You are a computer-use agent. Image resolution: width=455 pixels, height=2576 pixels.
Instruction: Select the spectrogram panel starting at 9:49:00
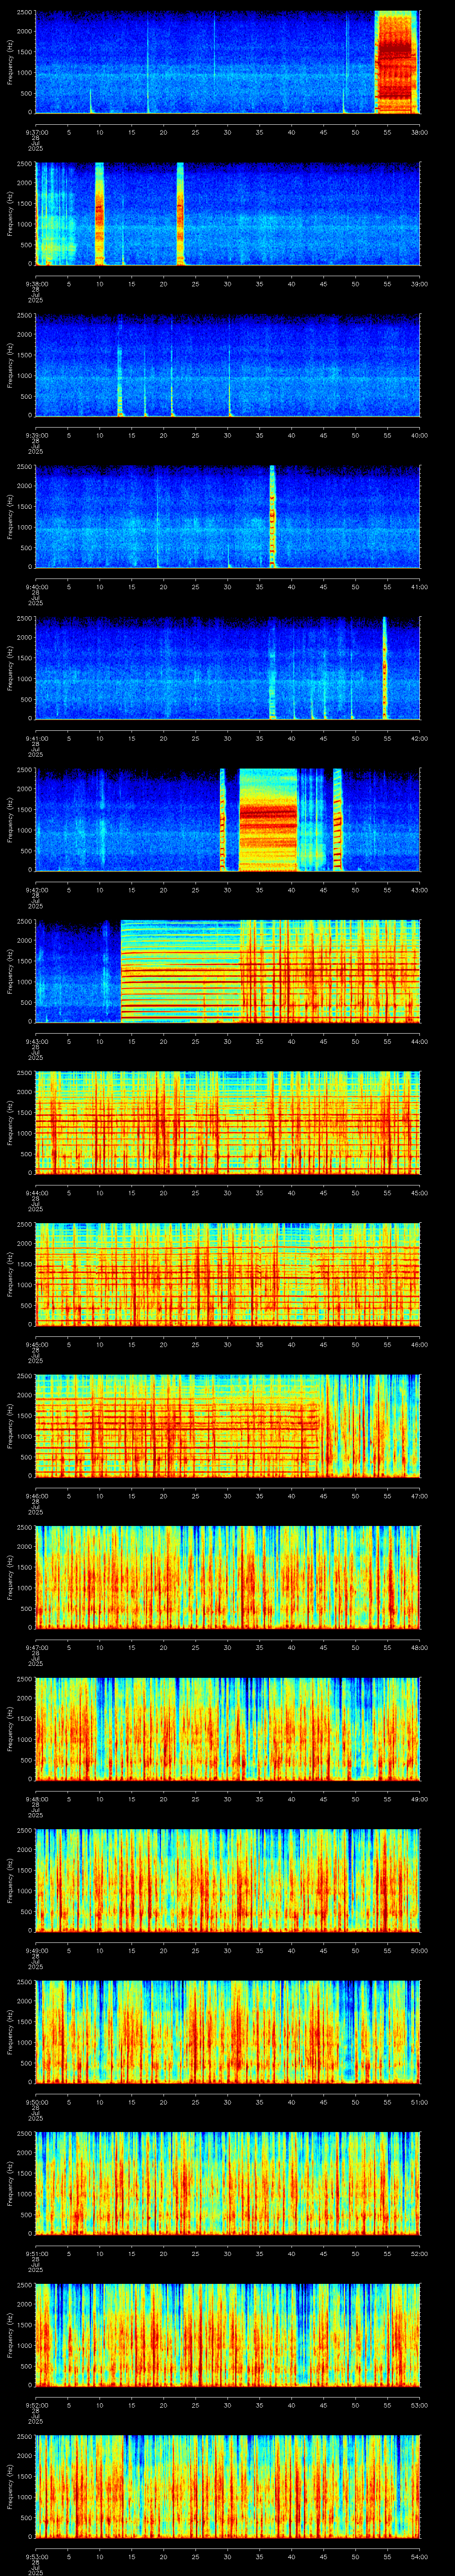tap(227, 1881)
